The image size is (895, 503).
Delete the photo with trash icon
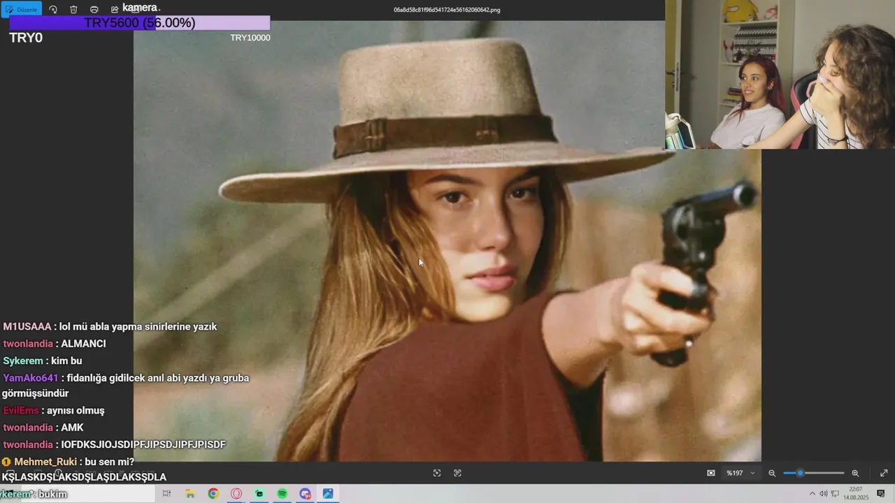[x=73, y=9]
